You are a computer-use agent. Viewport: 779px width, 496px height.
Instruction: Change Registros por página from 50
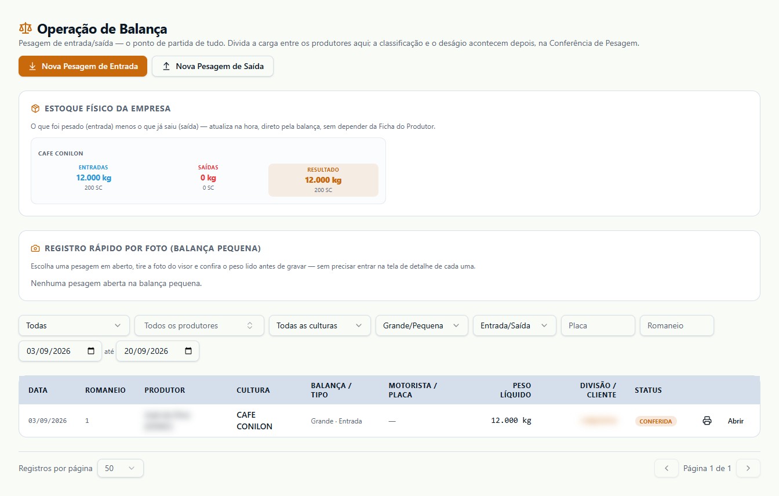coord(121,468)
